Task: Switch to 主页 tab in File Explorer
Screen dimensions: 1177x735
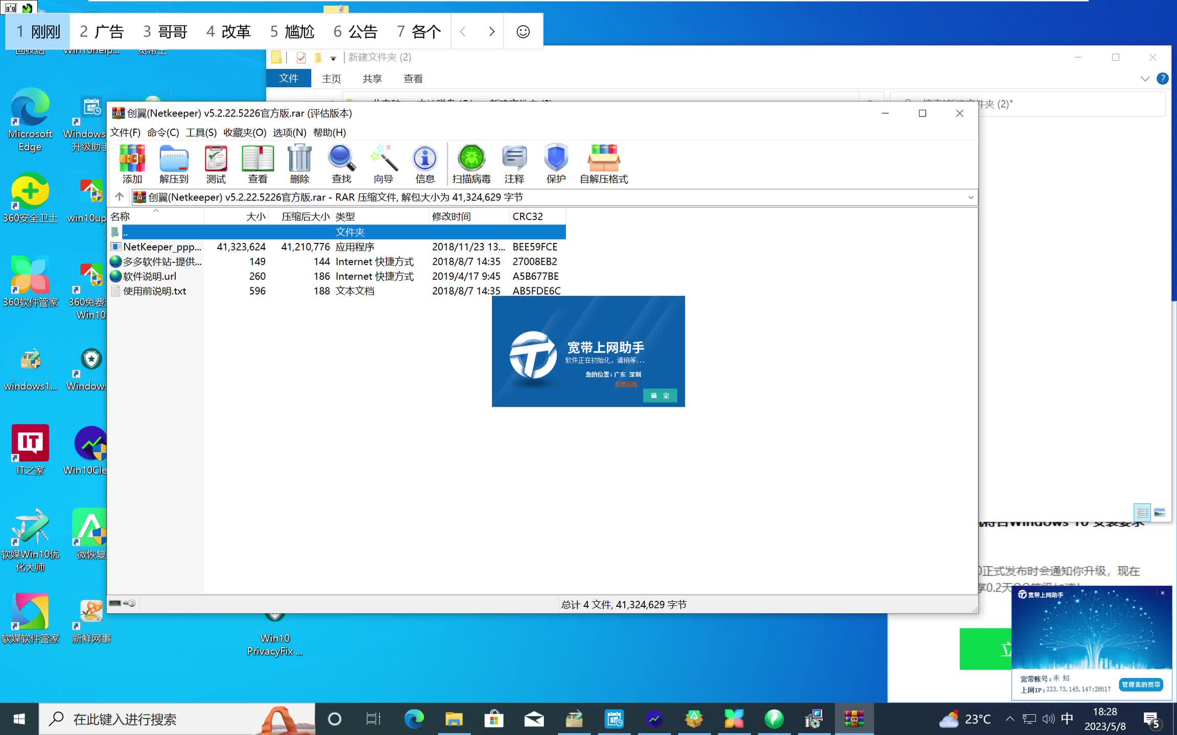Action: coord(331,79)
